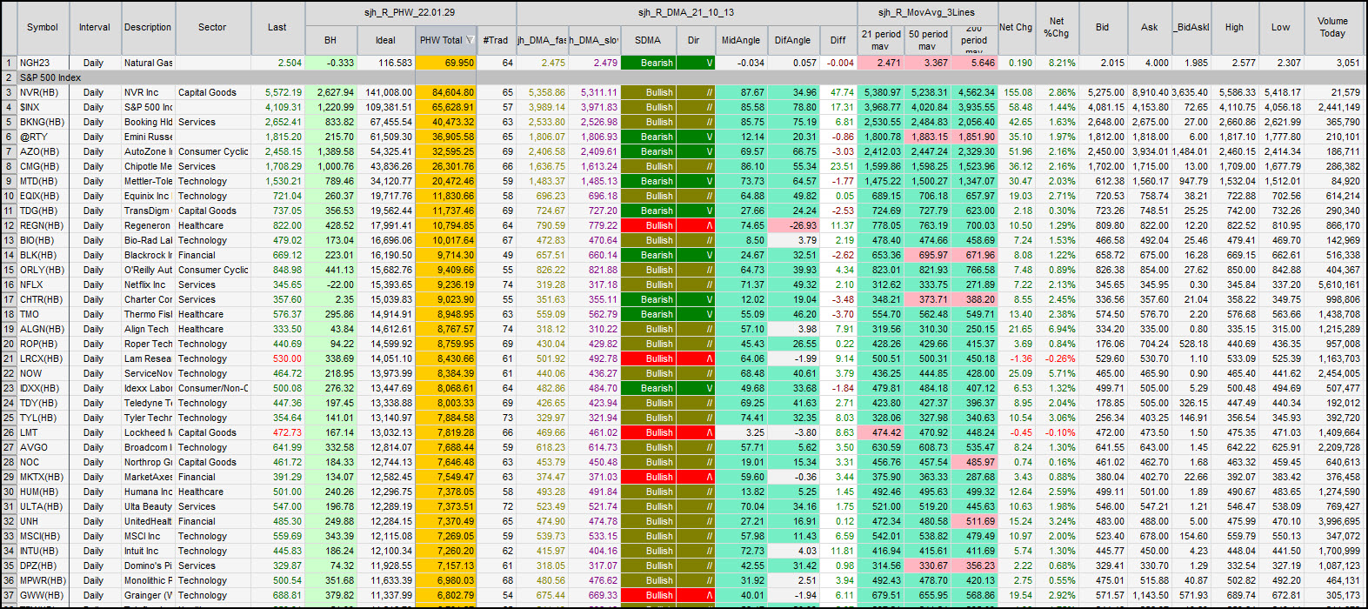
Task: Select the sjh_R_PHW_22.01.29 indicator group header
Action: [x=410, y=13]
